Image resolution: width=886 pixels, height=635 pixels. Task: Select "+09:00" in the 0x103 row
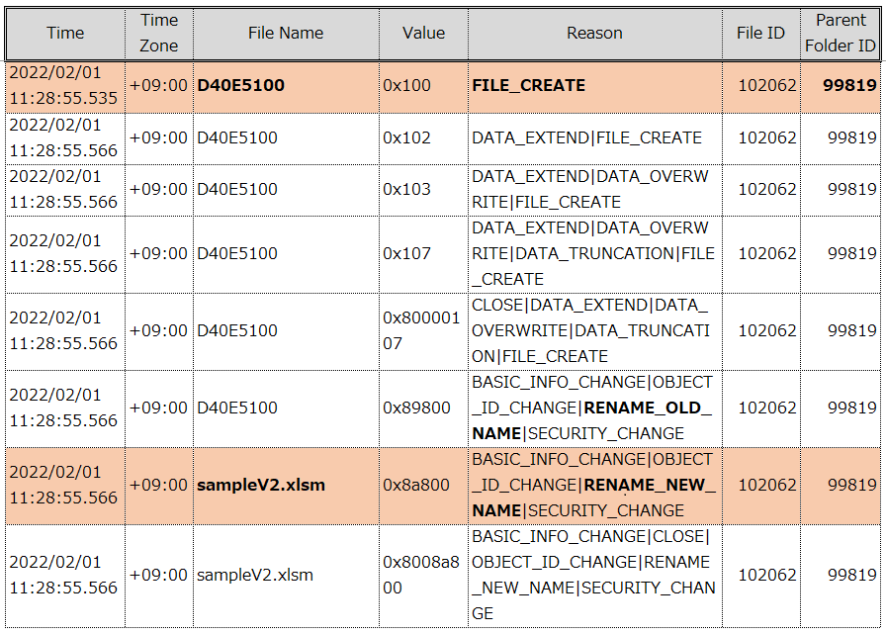pyautogui.click(x=158, y=189)
